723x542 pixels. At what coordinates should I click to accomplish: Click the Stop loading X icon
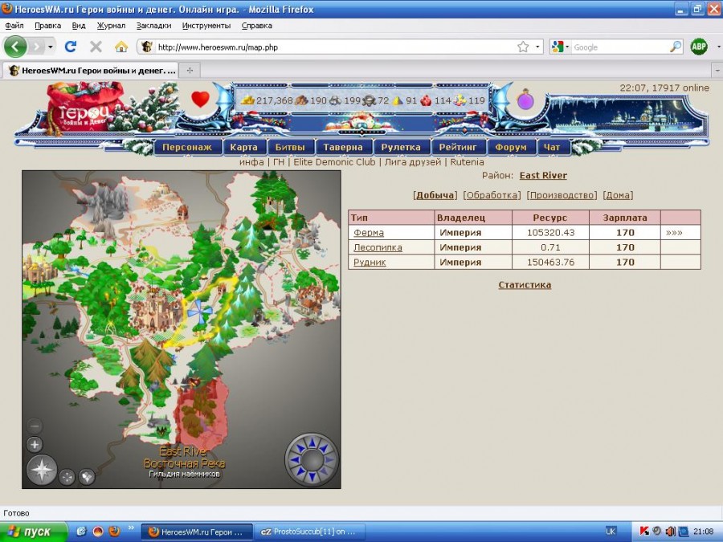pos(96,47)
